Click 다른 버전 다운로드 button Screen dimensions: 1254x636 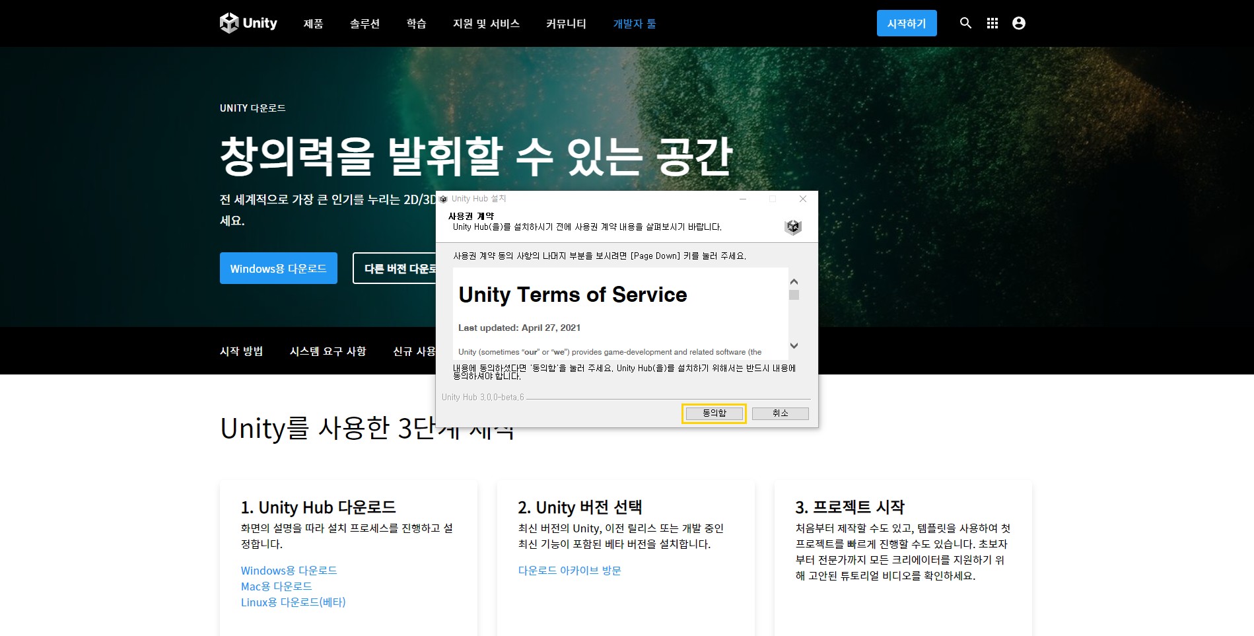pyautogui.click(x=394, y=268)
